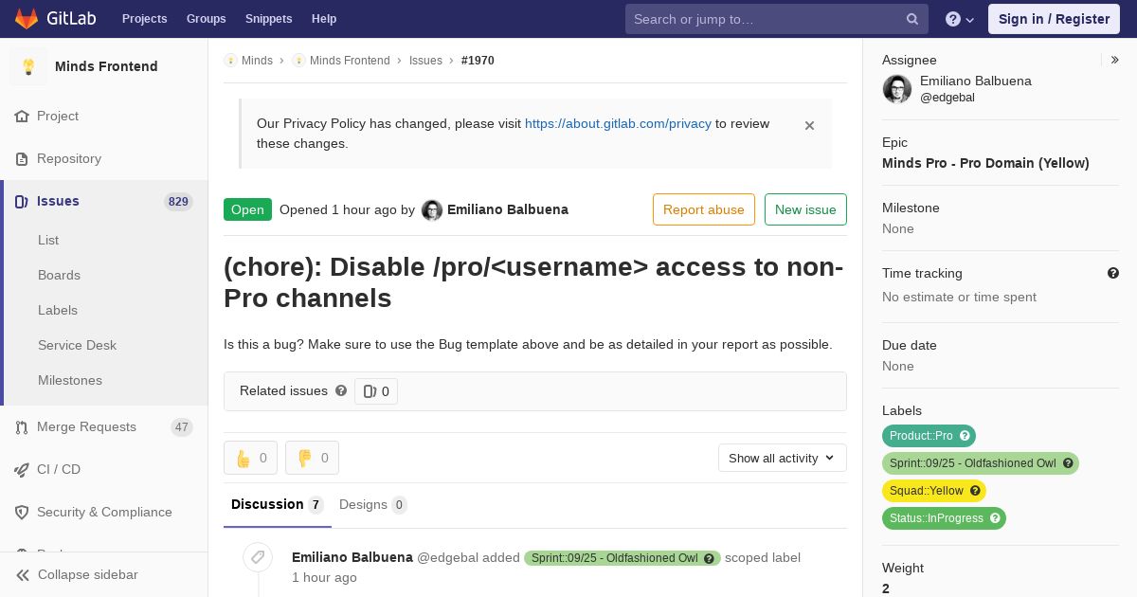Open issue Boards
Screen dimensions: 1137x597
click(x=59, y=275)
